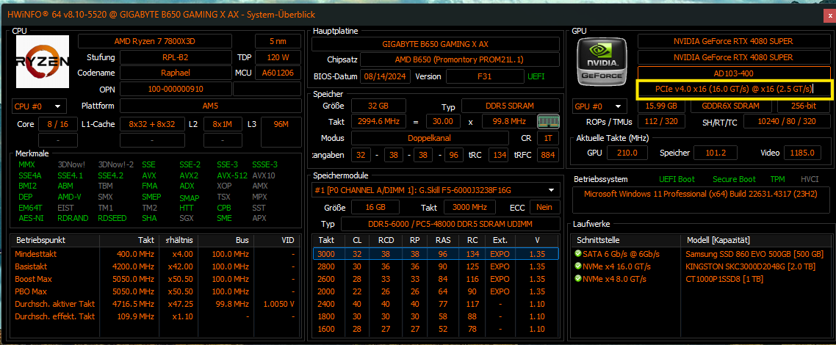Click the GIGABYTE B650 GAMING X AX mainboard field
Viewport: 836px width, 345px height.
click(436, 43)
